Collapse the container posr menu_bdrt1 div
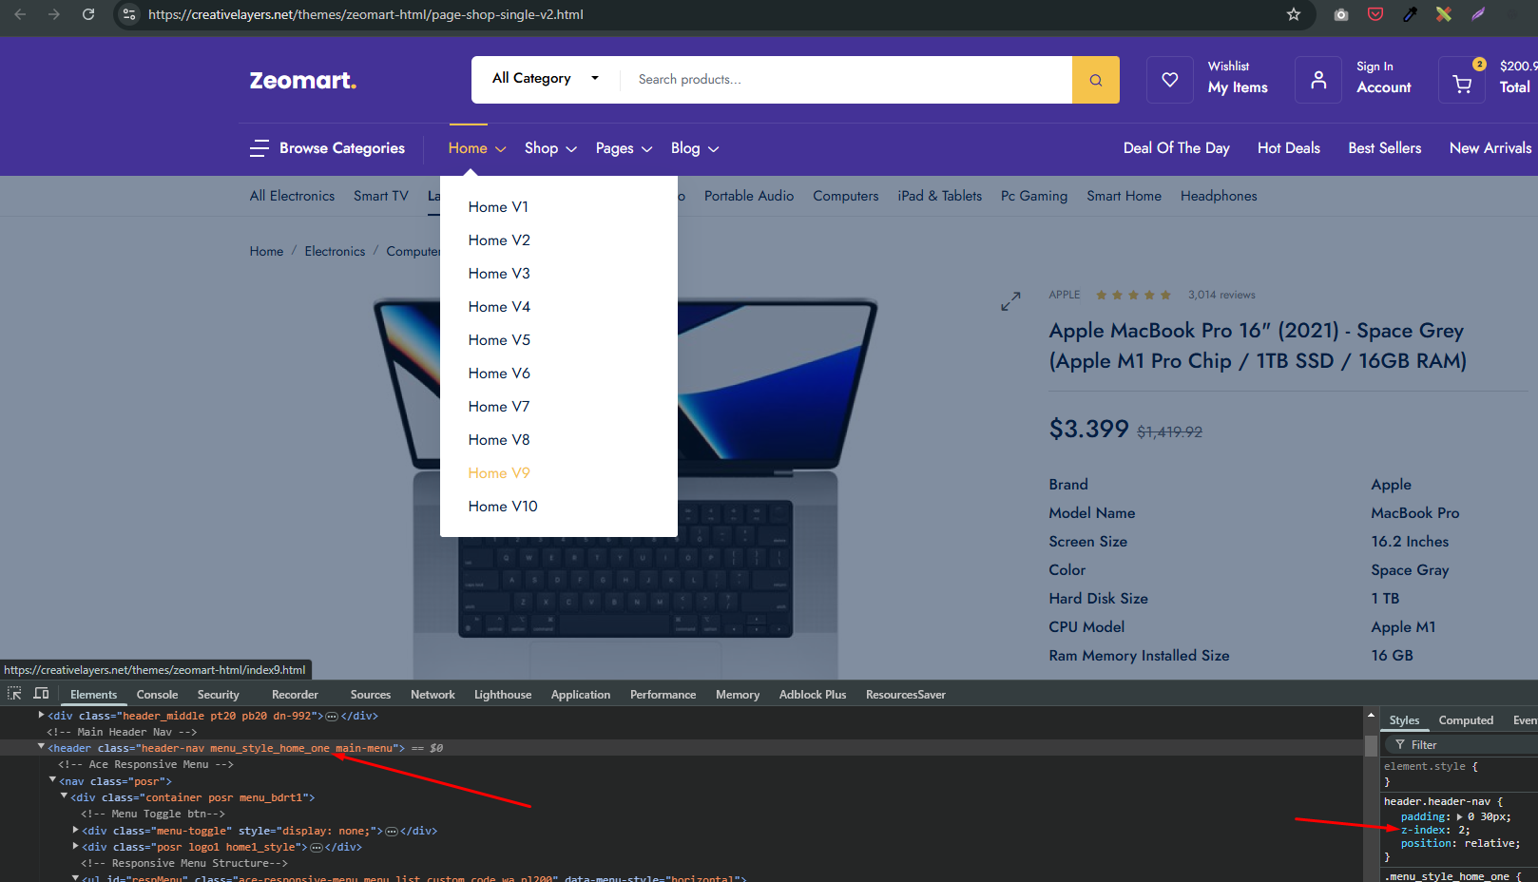 64,796
